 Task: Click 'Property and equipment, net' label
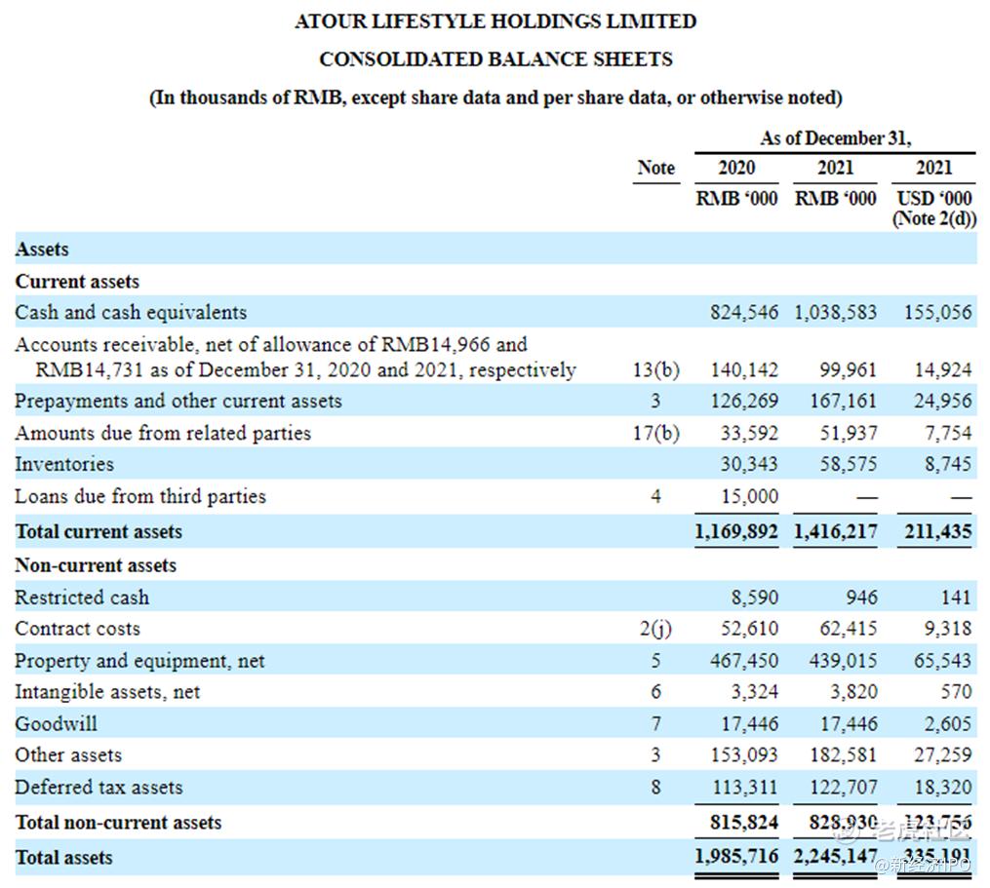pos(139,662)
